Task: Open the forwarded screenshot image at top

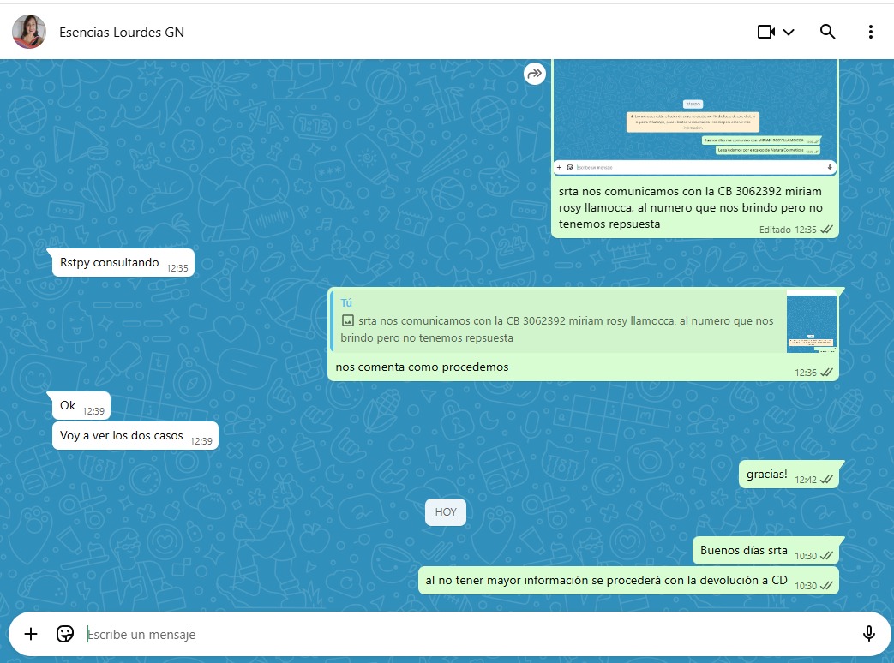Action: [x=694, y=116]
